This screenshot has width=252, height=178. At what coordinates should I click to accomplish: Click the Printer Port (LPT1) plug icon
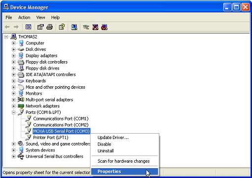(29, 138)
